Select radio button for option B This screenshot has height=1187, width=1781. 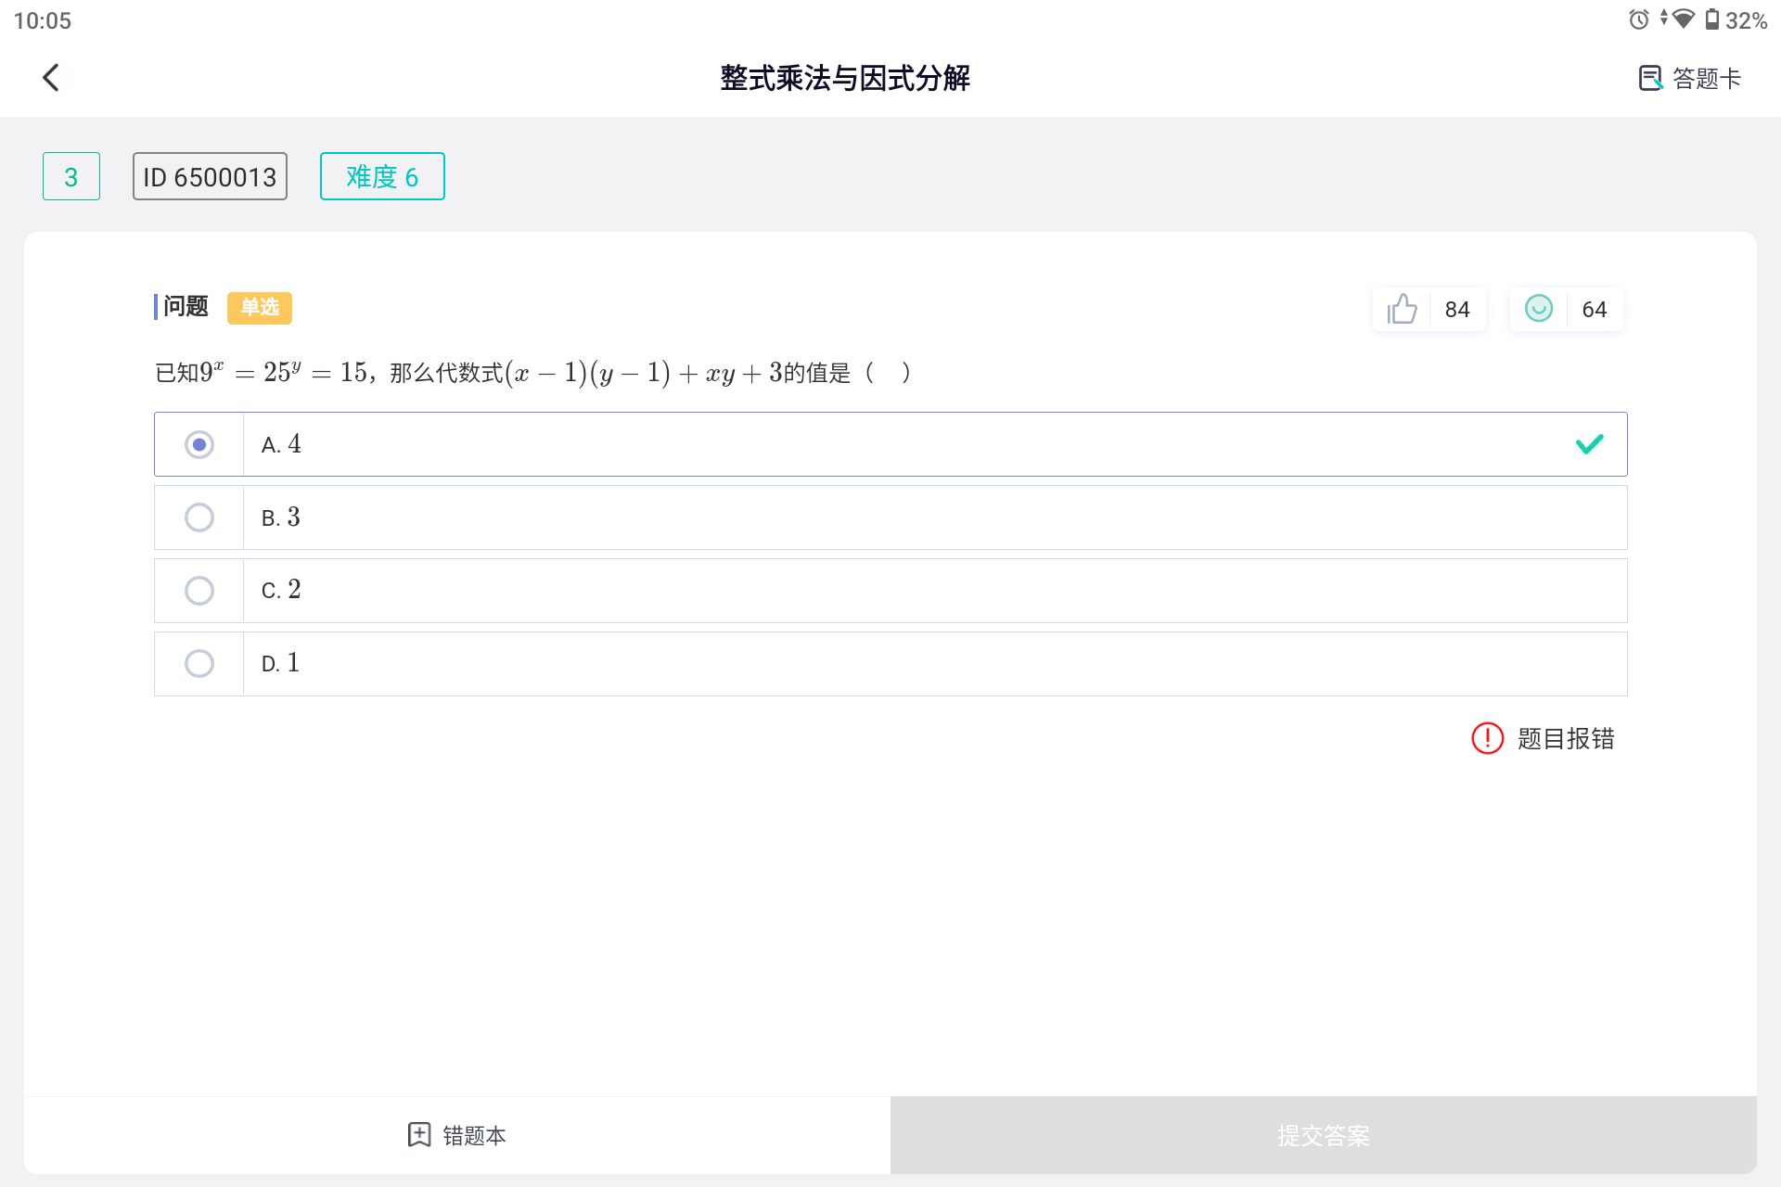click(199, 517)
